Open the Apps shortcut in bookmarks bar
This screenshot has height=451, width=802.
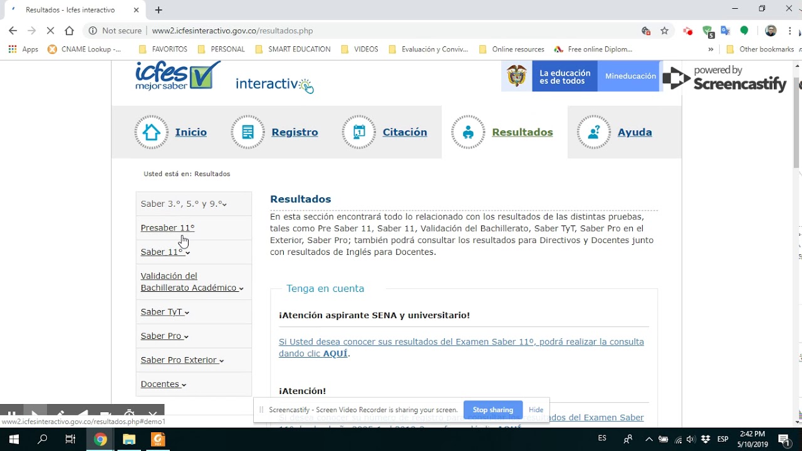(23, 49)
